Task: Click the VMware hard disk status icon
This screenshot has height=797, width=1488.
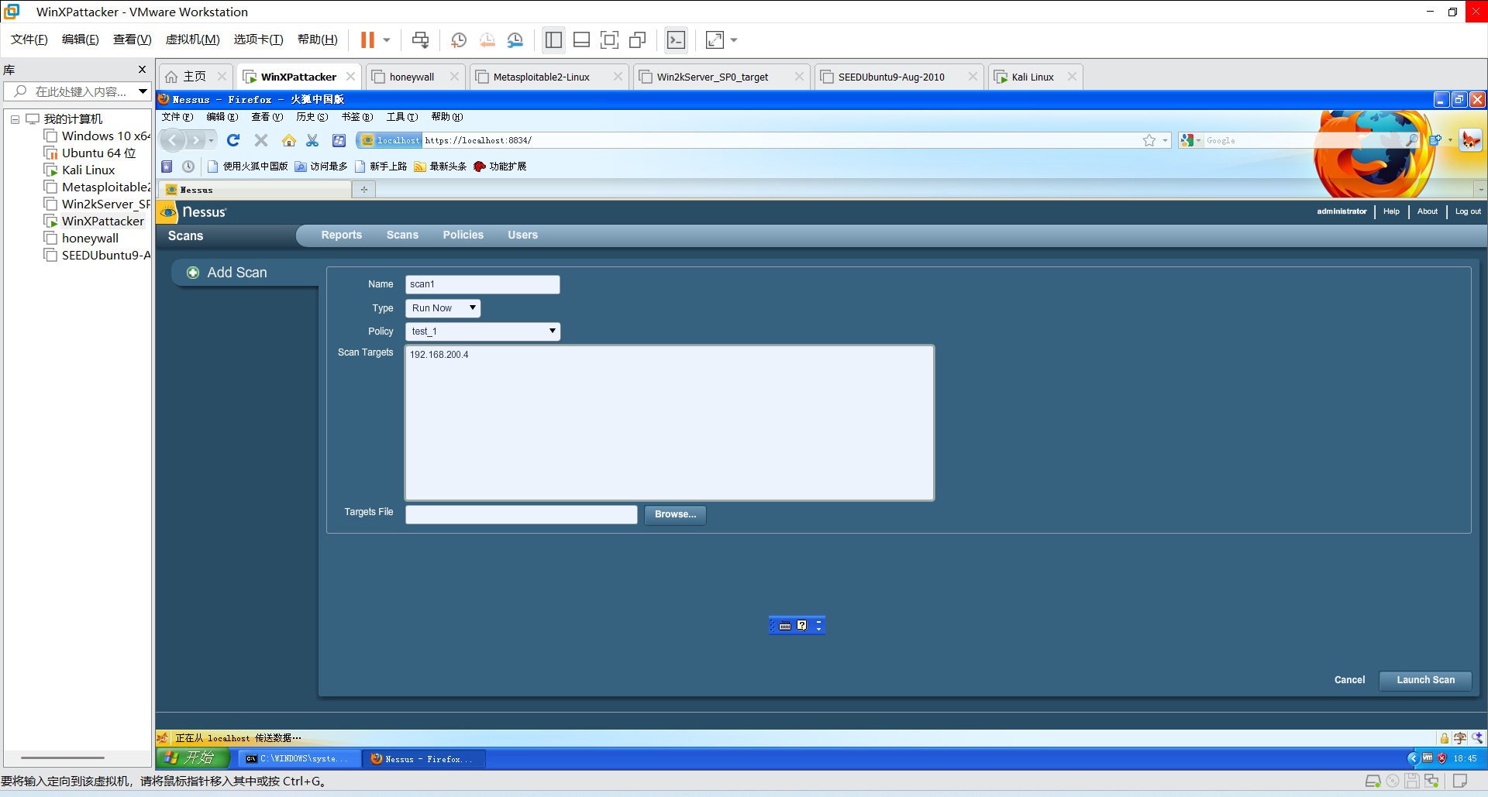Action: pyautogui.click(x=1373, y=781)
